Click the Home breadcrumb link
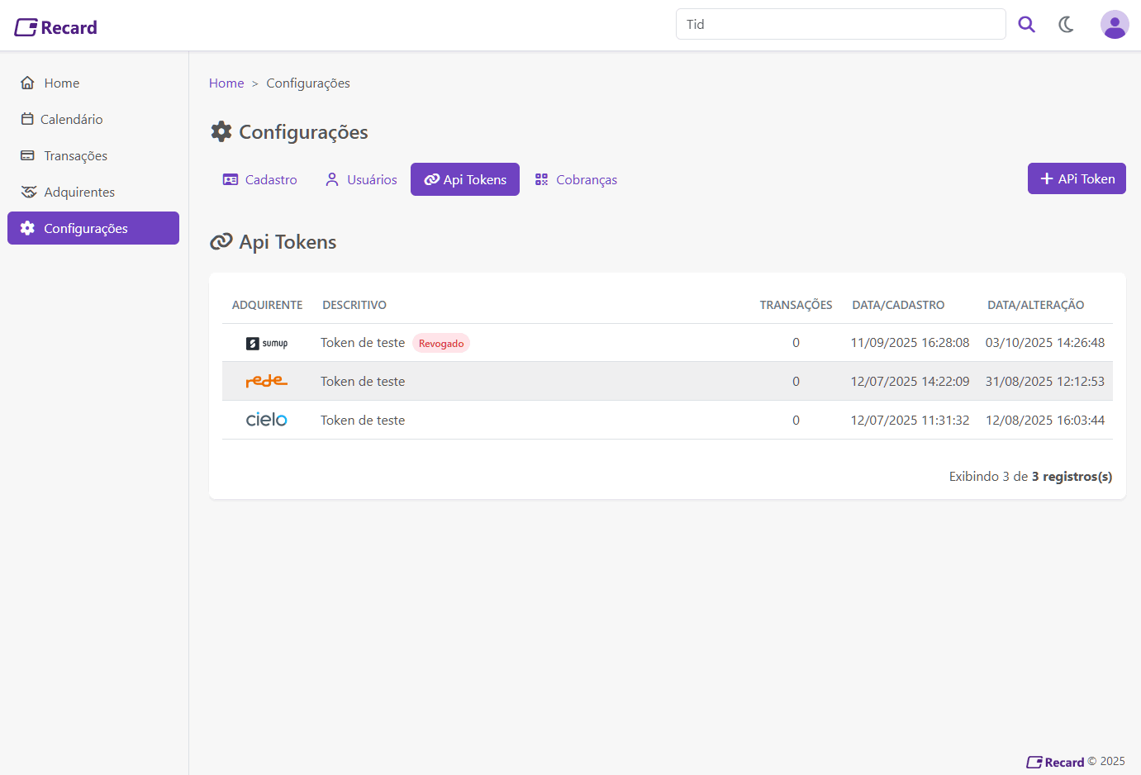The width and height of the screenshot is (1141, 775). tap(226, 83)
